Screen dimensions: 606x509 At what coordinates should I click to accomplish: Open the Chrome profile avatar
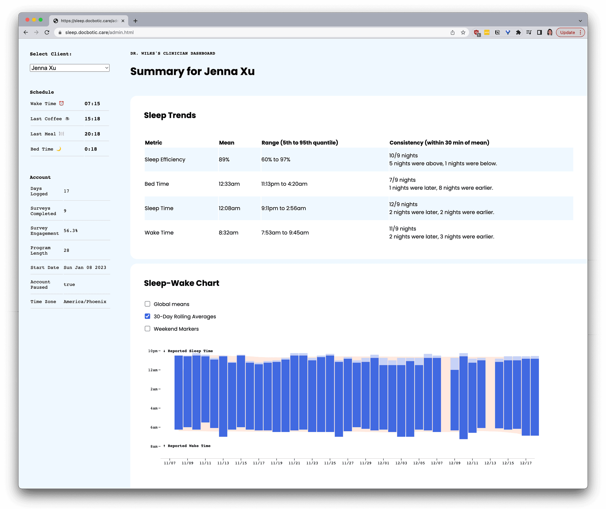click(x=550, y=32)
